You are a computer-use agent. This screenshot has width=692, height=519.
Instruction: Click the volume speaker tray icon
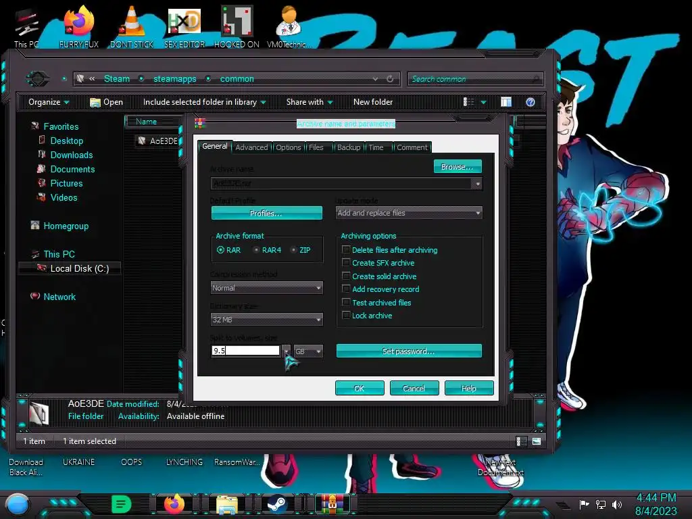click(x=617, y=504)
